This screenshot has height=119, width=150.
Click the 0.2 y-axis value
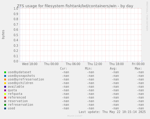pyautogui.click(x=16, y=51)
